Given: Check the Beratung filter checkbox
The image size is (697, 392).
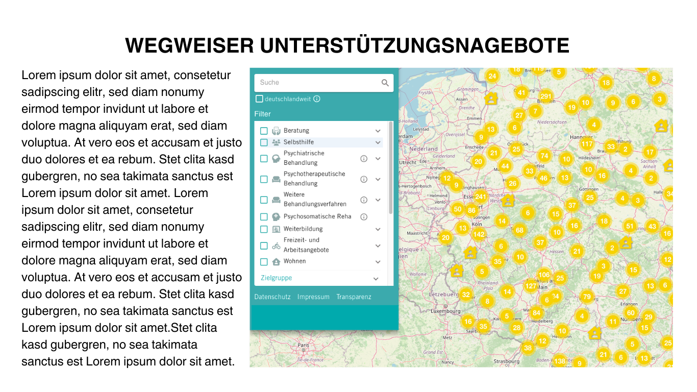Looking at the screenshot, I should click(x=264, y=131).
